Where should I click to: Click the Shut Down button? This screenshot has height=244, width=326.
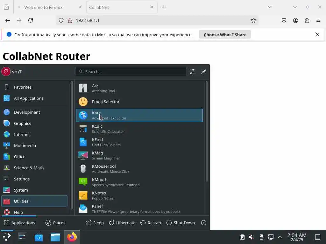[x=181, y=223]
